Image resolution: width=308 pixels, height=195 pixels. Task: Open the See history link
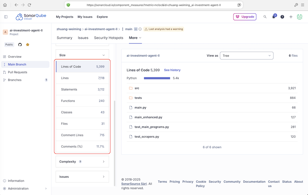point(172,70)
